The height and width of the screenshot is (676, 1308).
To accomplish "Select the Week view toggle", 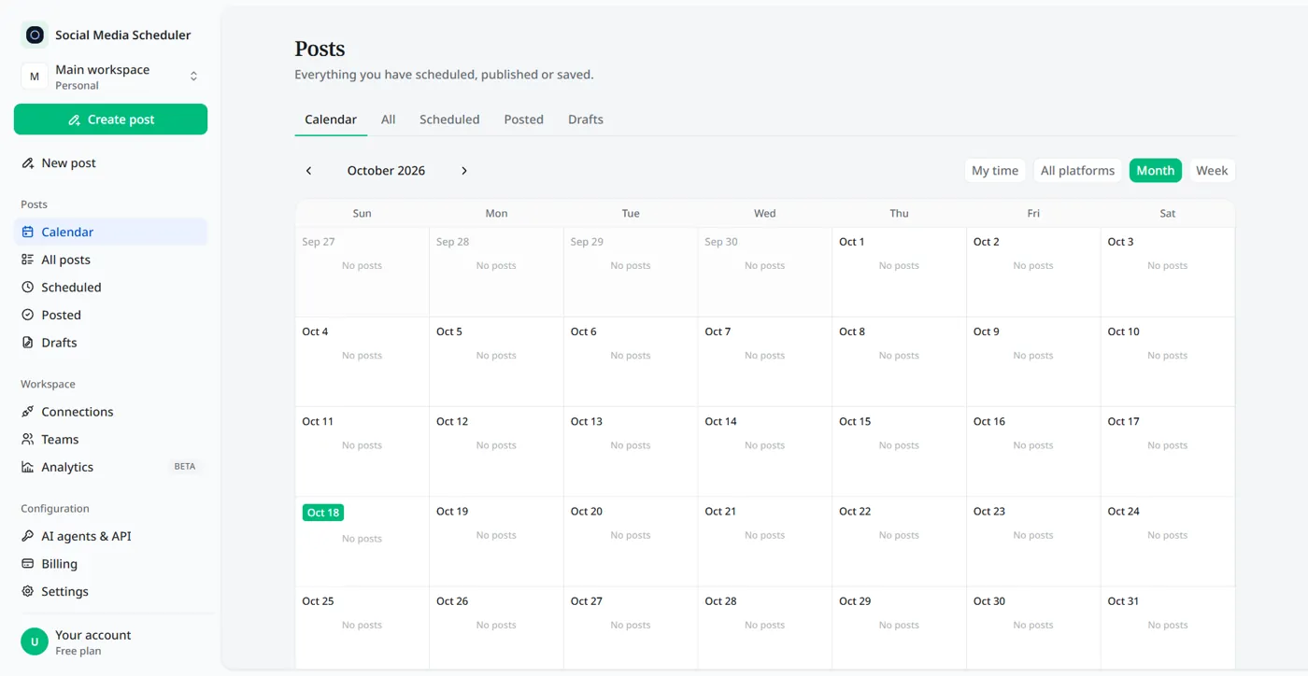I will (1212, 171).
